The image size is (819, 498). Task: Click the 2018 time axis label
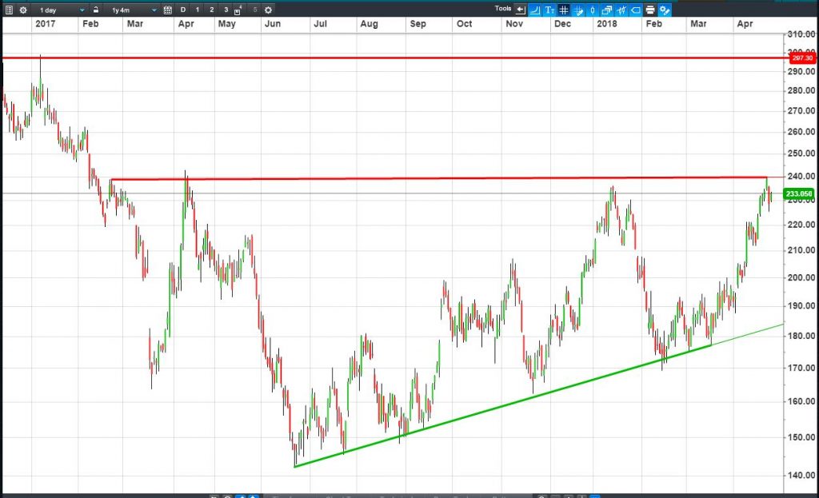tap(607, 24)
